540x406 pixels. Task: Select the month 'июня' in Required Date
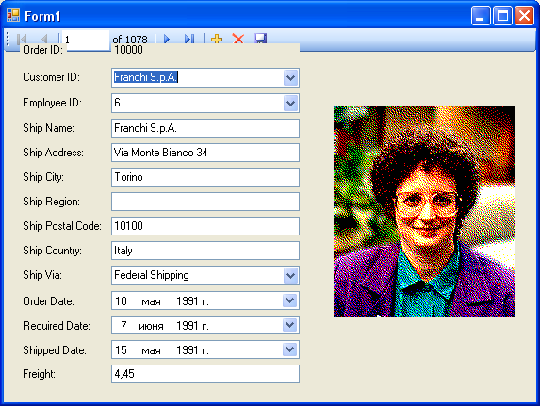tap(151, 327)
